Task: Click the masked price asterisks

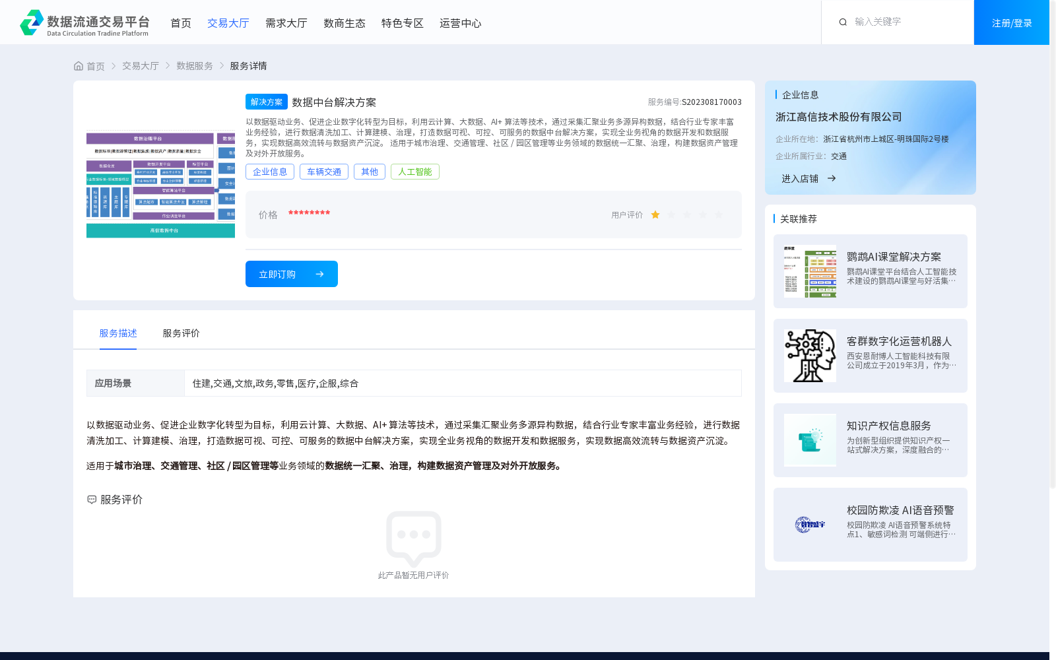Action: 309,213
